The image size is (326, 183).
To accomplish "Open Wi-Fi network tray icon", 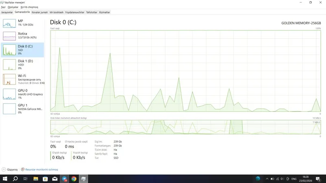I will (278, 179).
